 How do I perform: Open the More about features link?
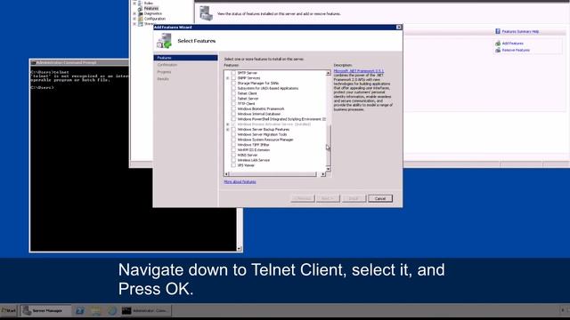tap(240, 181)
